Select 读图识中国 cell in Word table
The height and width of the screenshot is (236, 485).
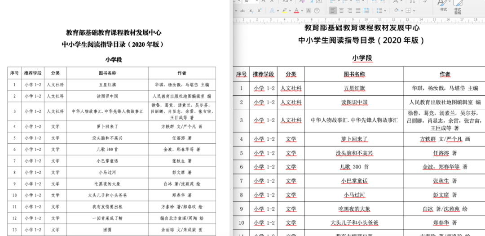(x=354, y=102)
